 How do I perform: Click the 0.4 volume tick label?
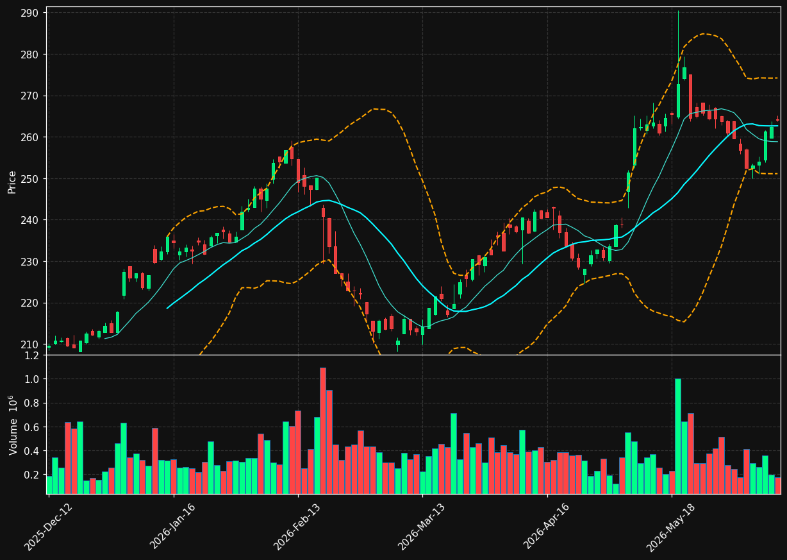point(31,451)
